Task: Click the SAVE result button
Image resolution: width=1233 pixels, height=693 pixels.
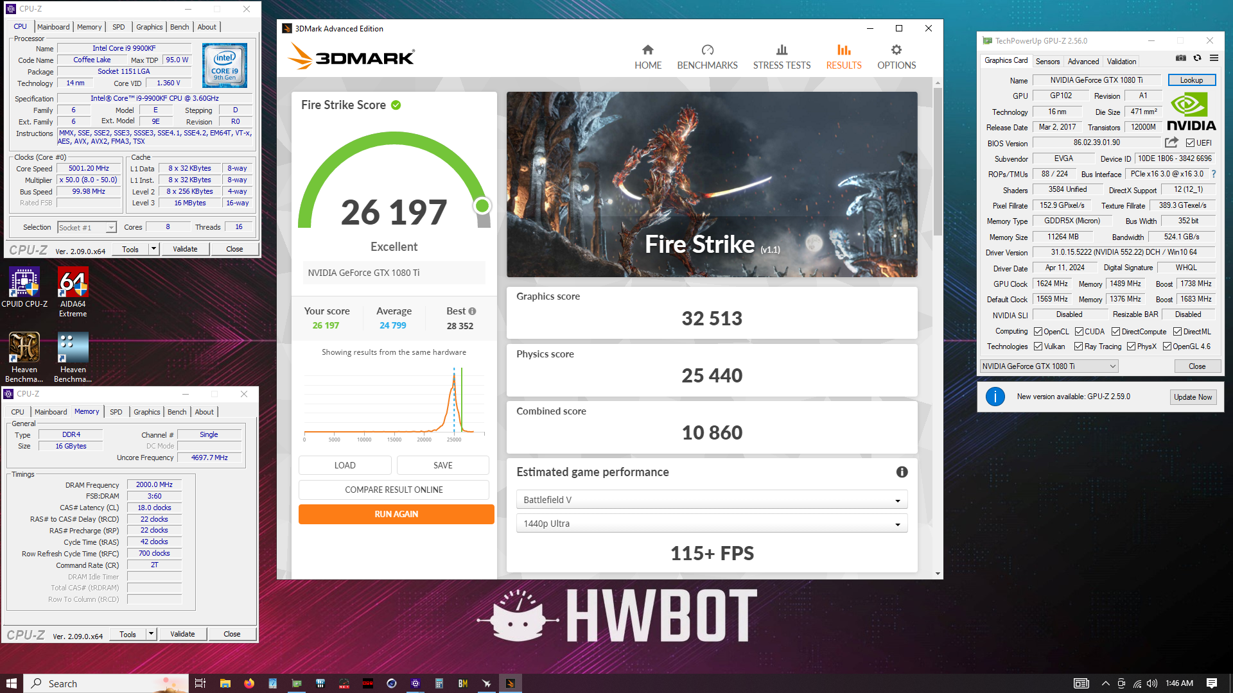Action: tap(442, 465)
